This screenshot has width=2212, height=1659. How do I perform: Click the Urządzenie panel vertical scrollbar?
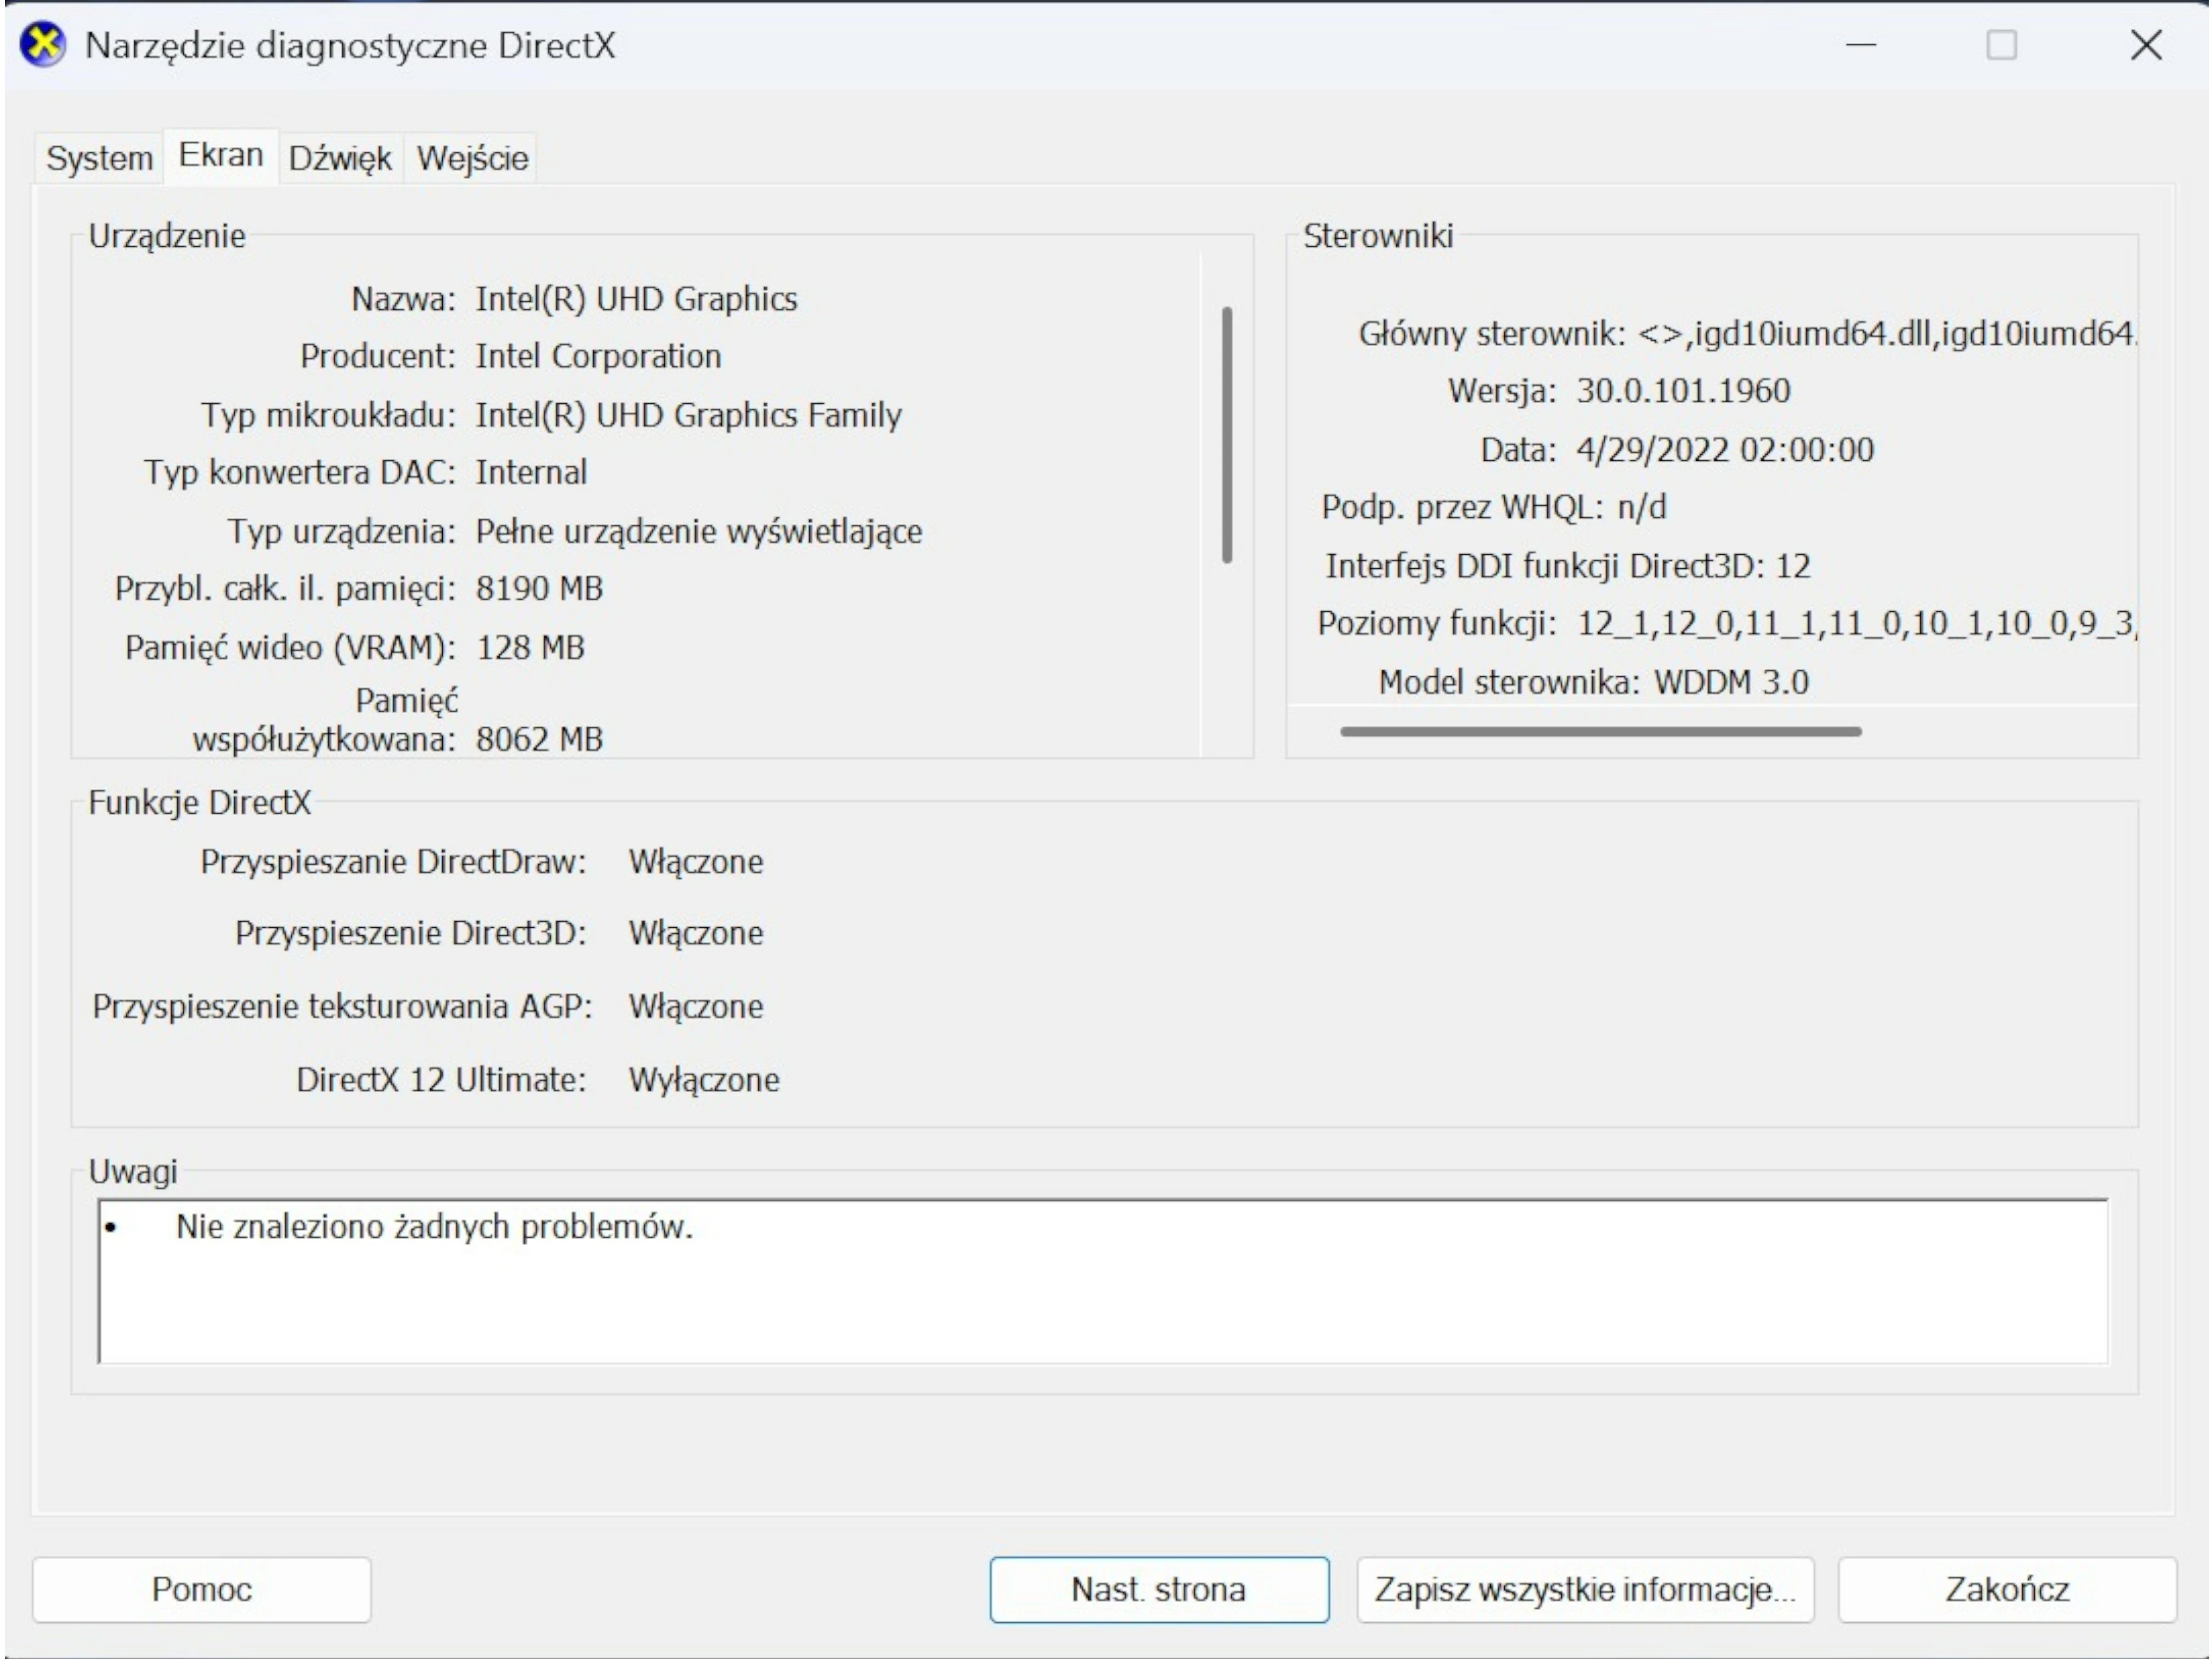1227,435
